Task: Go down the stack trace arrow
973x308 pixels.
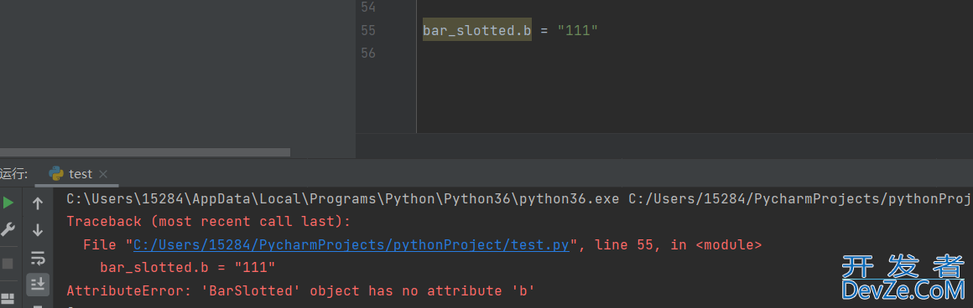Action: click(38, 230)
